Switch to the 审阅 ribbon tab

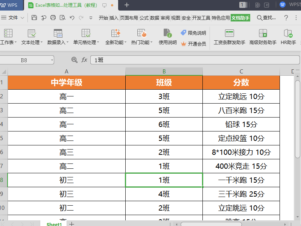pos(165,18)
